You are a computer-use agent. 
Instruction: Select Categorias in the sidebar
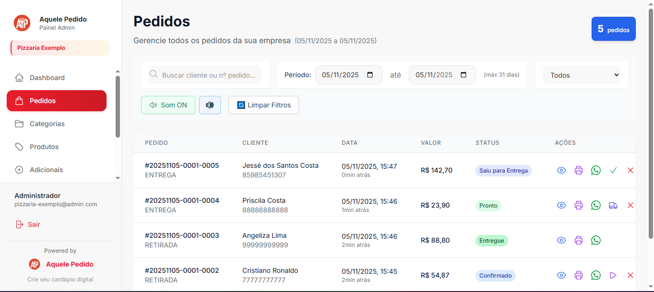click(47, 124)
